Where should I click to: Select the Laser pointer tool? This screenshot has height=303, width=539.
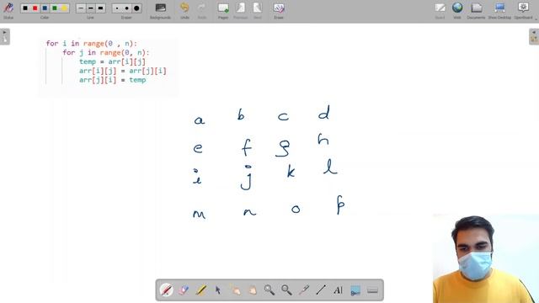[x=304, y=290]
